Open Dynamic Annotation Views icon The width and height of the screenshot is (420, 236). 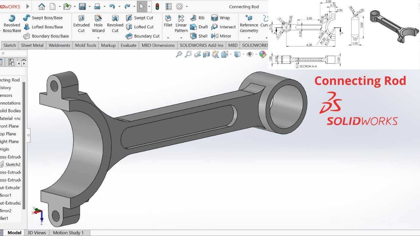point(215,55)
